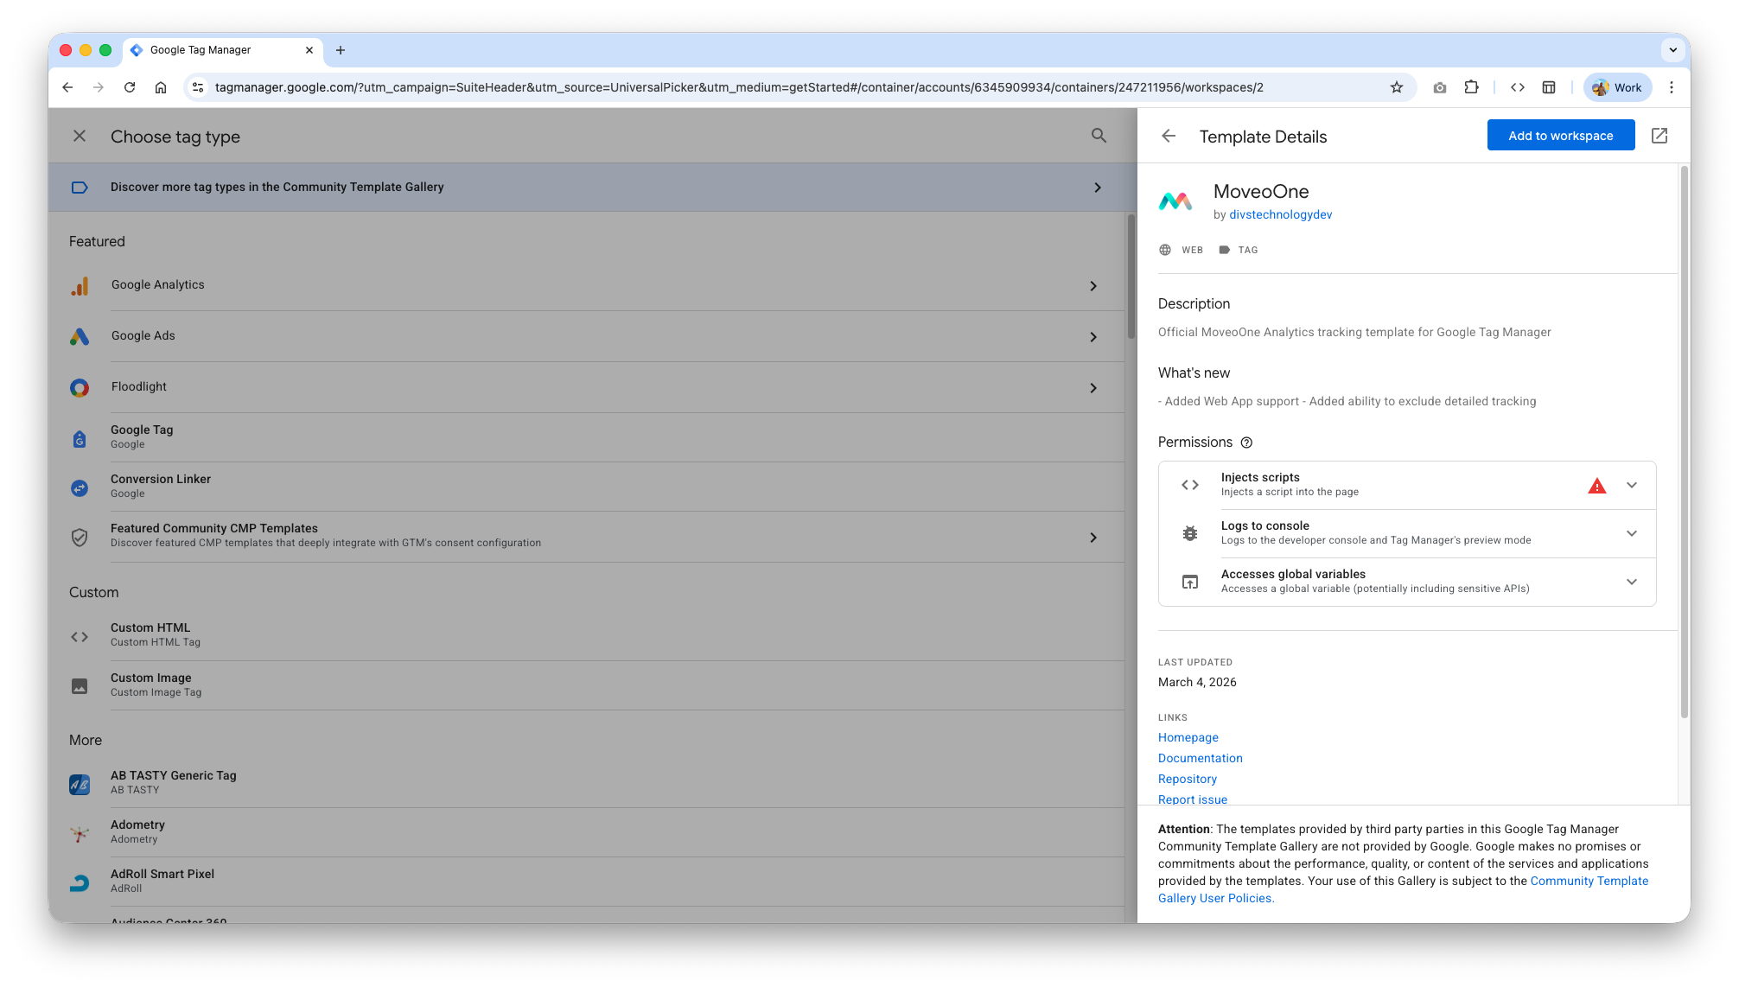This screenshot has height=987, width=1739.
Task: Click the Template Details panel scrollbar
Action: click(x=1684, y=441)
